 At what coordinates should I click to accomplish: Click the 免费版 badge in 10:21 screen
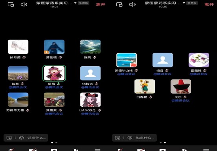(x=83, y=3)
